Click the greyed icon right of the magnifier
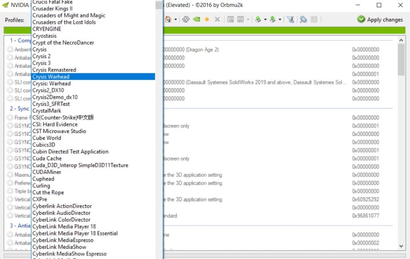 tap(314, 19)
